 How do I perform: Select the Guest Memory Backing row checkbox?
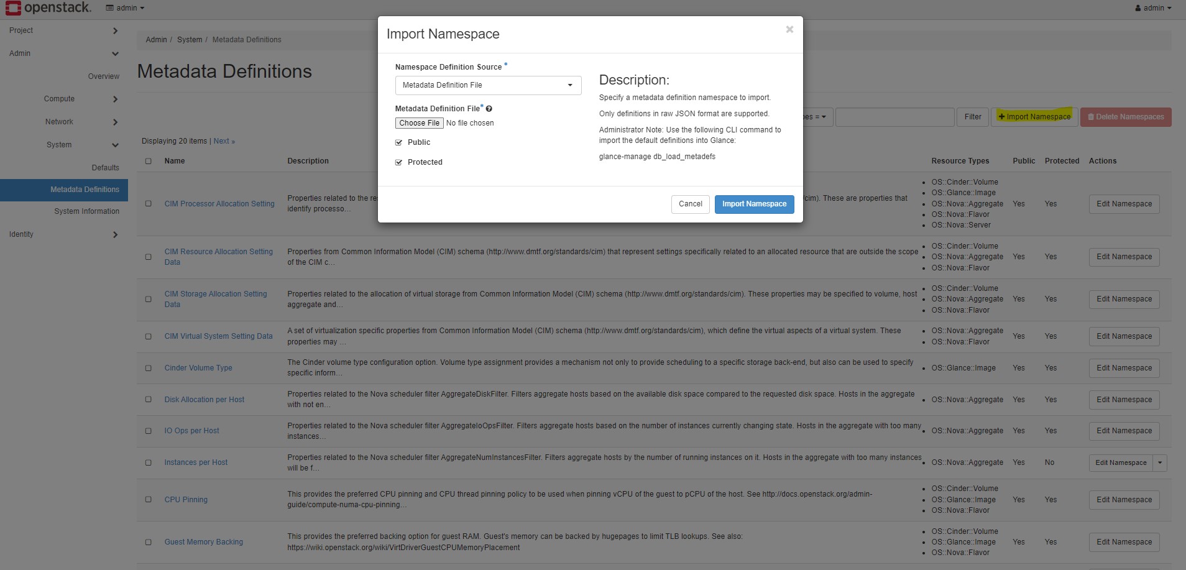pos(149,542)
